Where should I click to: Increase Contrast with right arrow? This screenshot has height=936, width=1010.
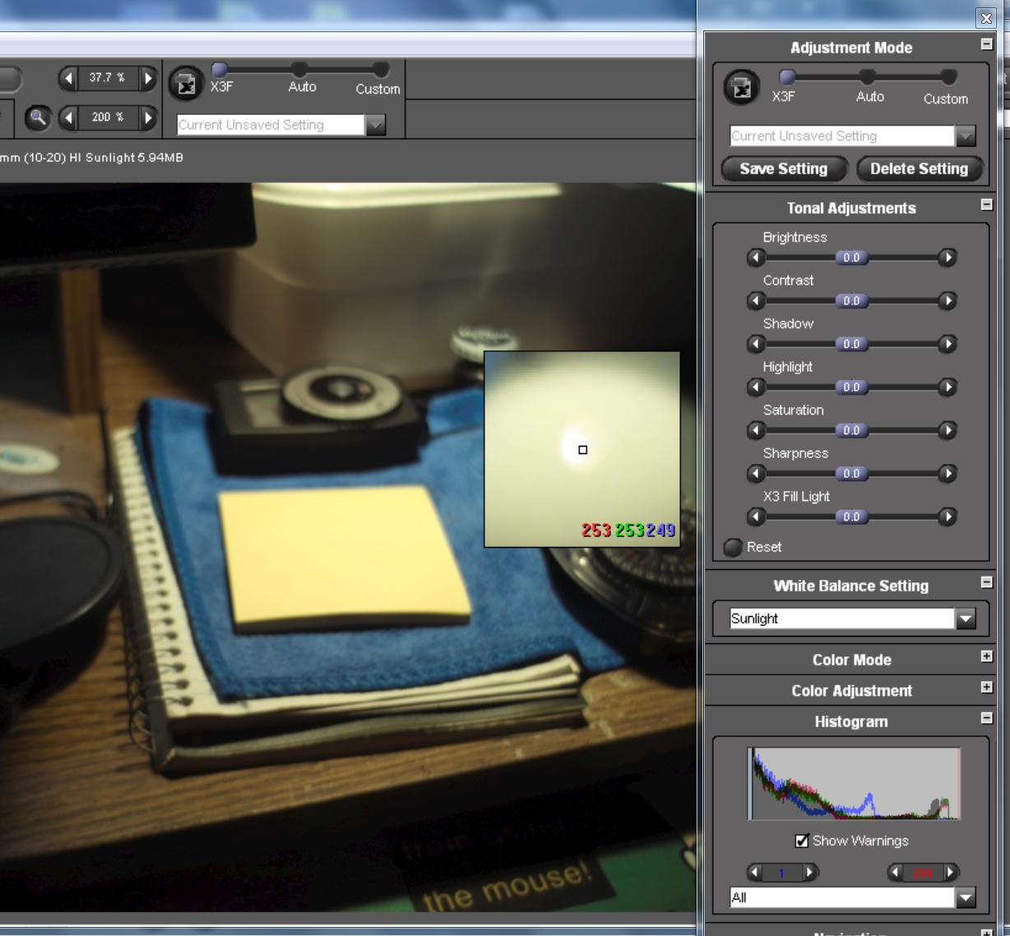[947, 301]
